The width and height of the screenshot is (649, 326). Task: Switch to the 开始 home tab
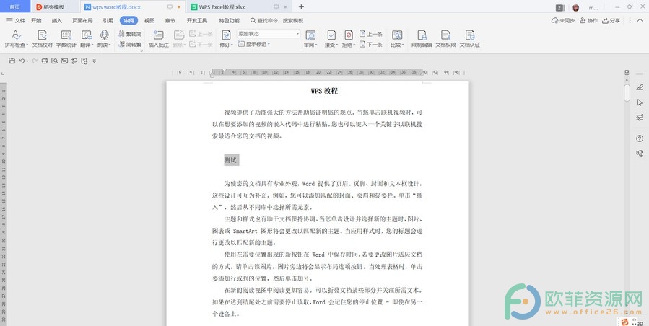36,20
